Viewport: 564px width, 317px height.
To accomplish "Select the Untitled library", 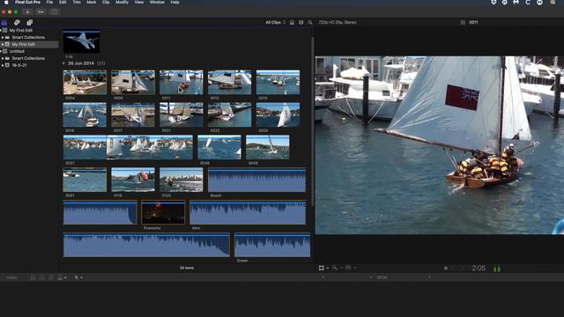I will pyautogui.click(x=17, y=51).
